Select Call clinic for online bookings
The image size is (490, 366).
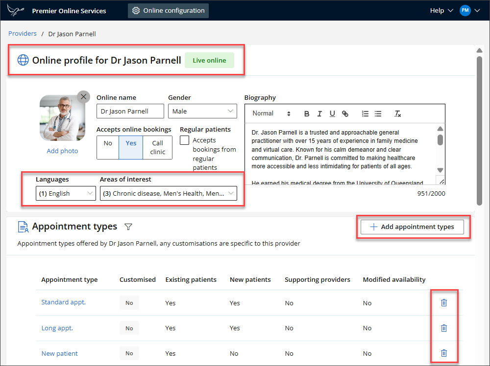[x=158, y=147]
